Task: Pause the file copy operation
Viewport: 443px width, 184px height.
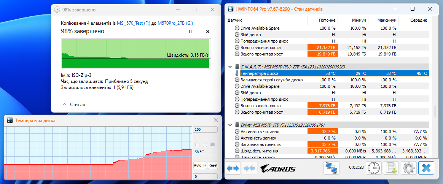Action: [190, 32]
